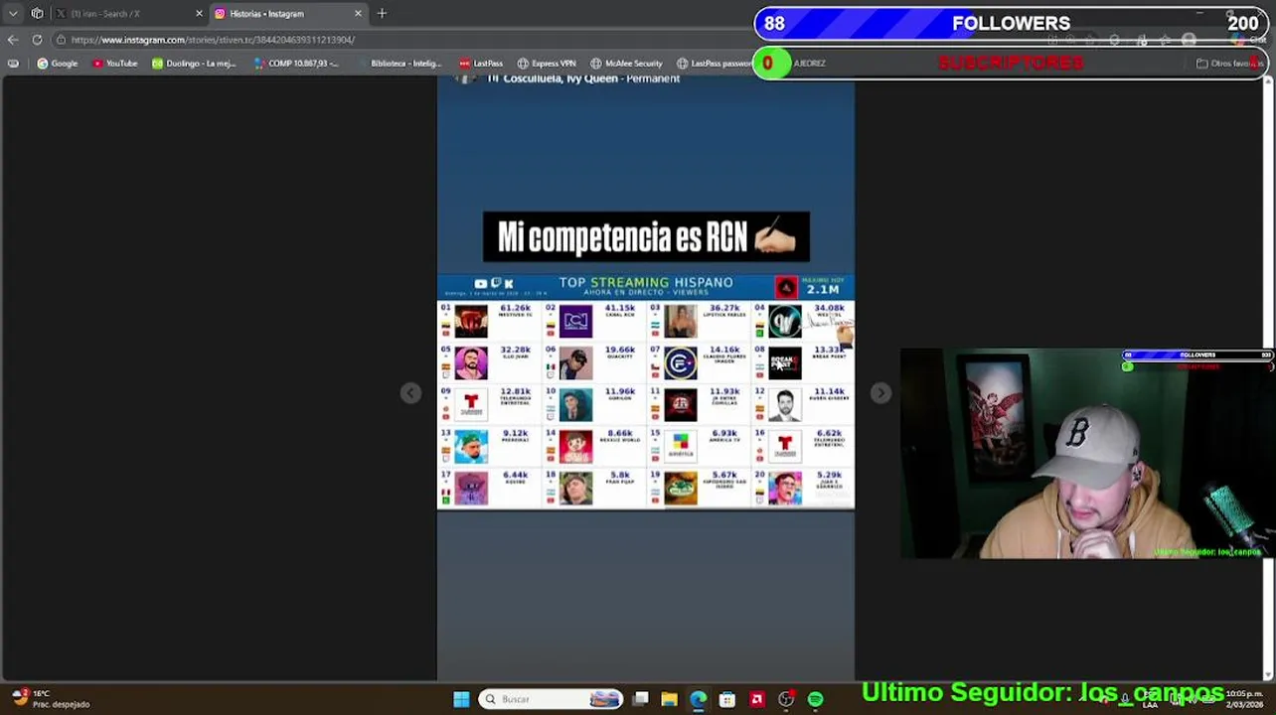Go back using the browser back arrow
1276x715 pixels.
coord(12,40)
